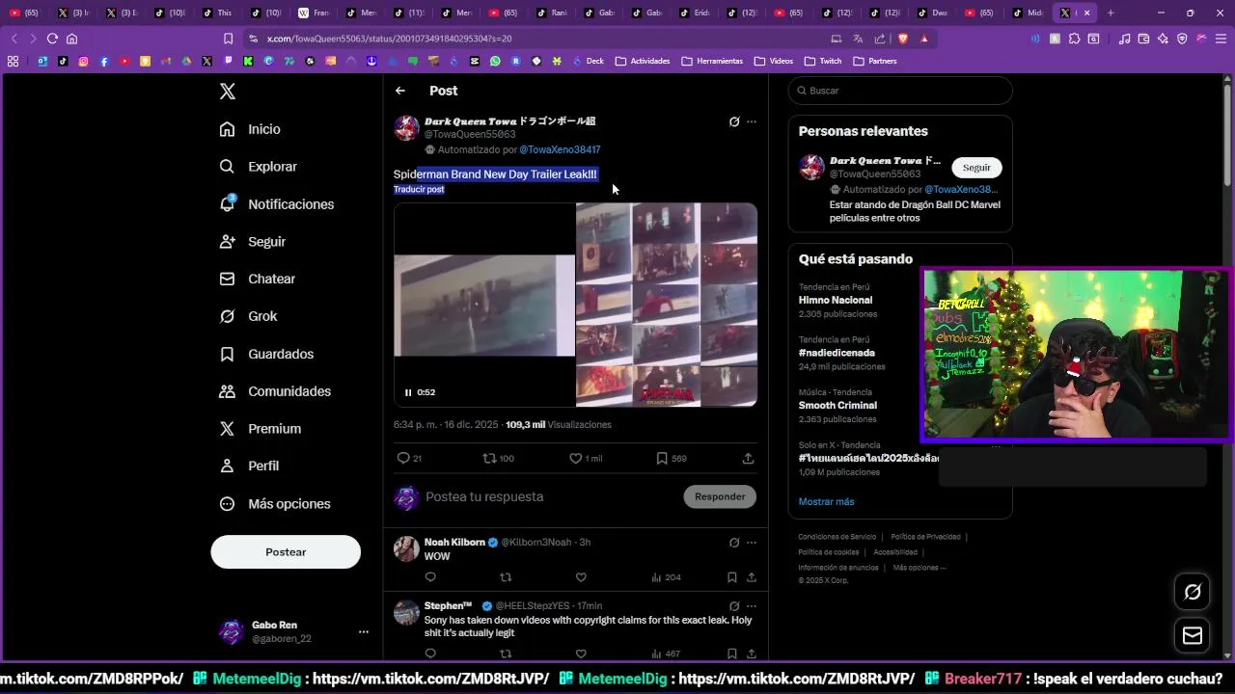Open Comunidades in sidebar
This screenshot has width=1235, height=694.
[x=276, y=391]
